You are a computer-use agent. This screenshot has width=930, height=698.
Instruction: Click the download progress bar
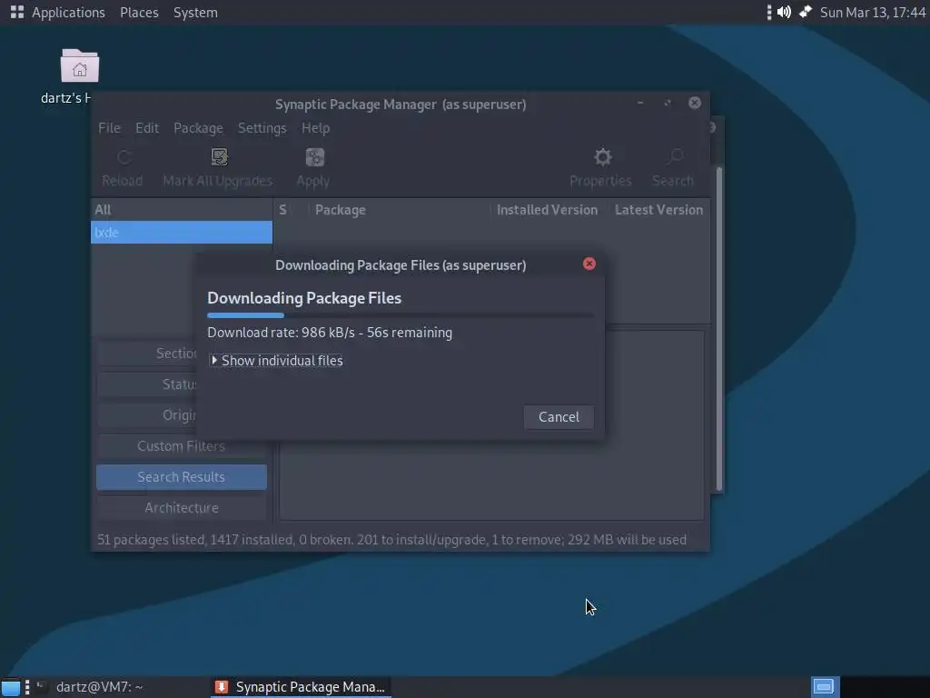[401, 315]
